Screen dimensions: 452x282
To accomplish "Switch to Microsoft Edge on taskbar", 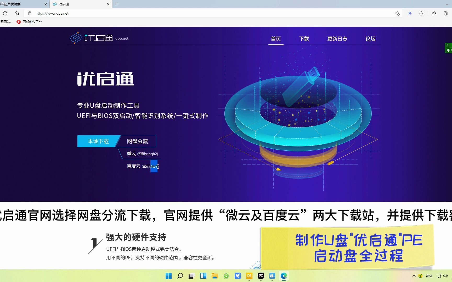I will tap(284, 276).
